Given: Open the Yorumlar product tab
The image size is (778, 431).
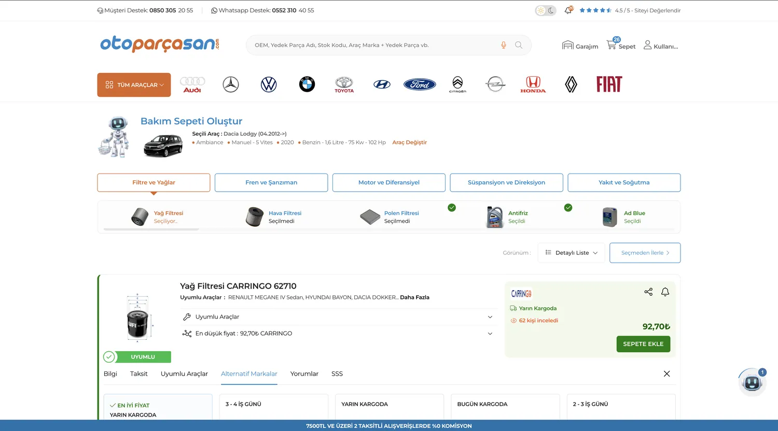Looking at the screenshot, I should [x=304, y=374].
